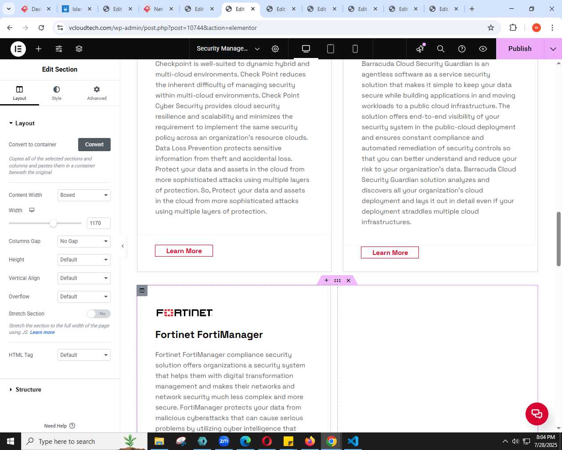Open Stretch Section Learn more link
The height and width of the screenshot is (450, 562).
click(42, 333)
